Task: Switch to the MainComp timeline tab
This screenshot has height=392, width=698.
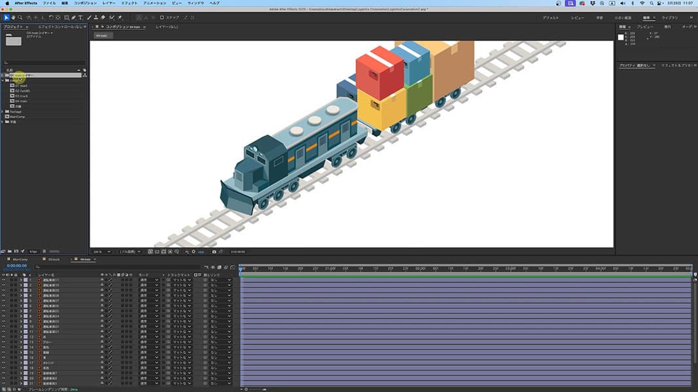Action: point(20,259)
